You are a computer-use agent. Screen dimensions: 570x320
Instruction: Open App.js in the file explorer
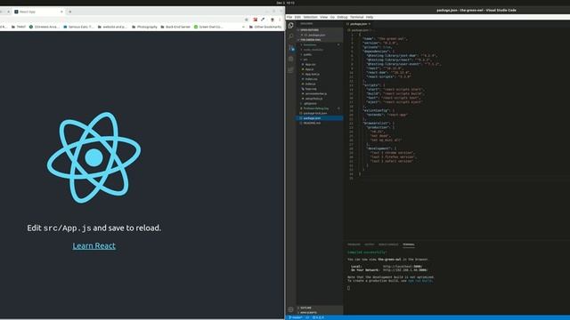click(320, 69)
